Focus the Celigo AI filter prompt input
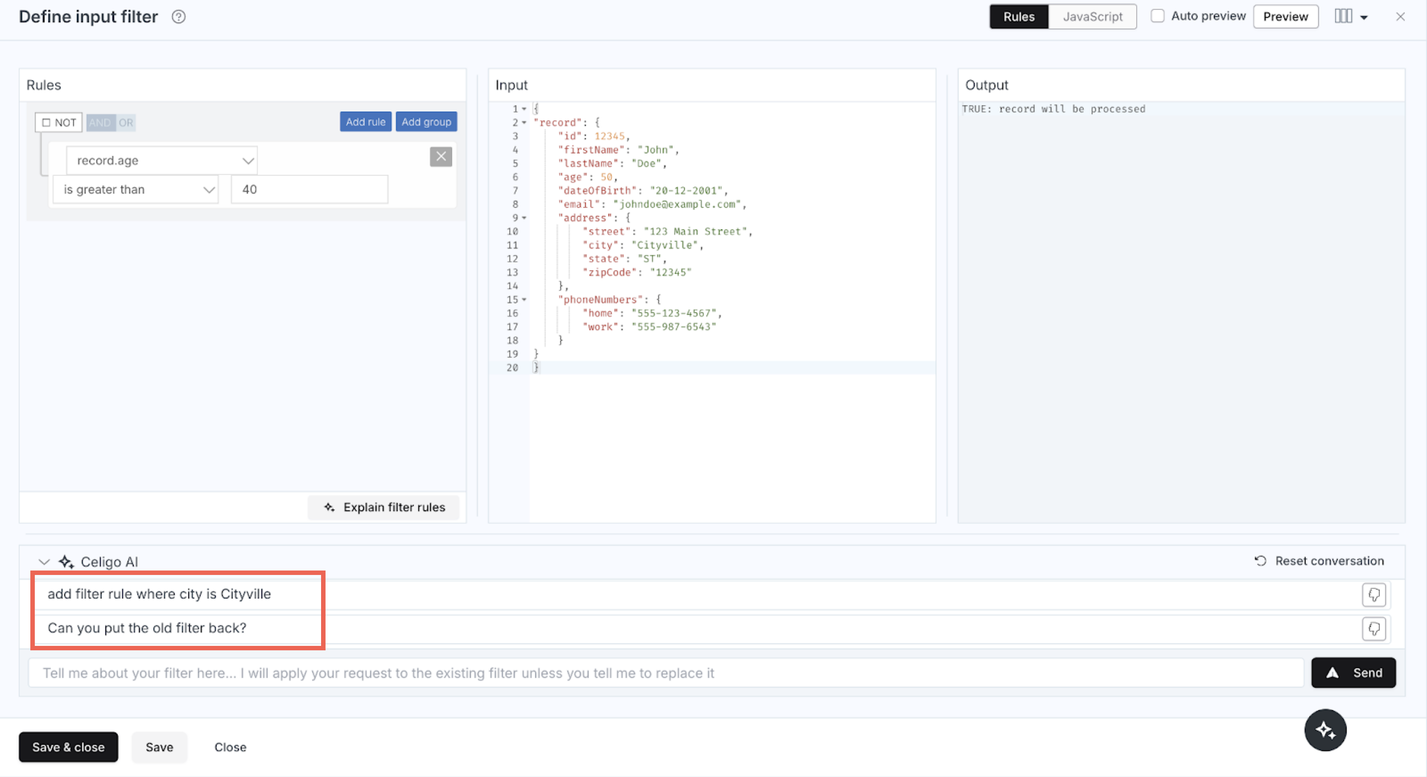The image size is (1427, 777). (x=665, y=673)
